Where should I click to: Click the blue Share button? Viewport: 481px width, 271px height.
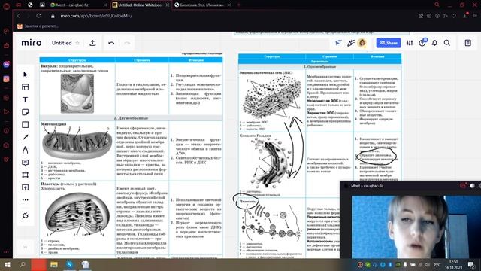389,43
